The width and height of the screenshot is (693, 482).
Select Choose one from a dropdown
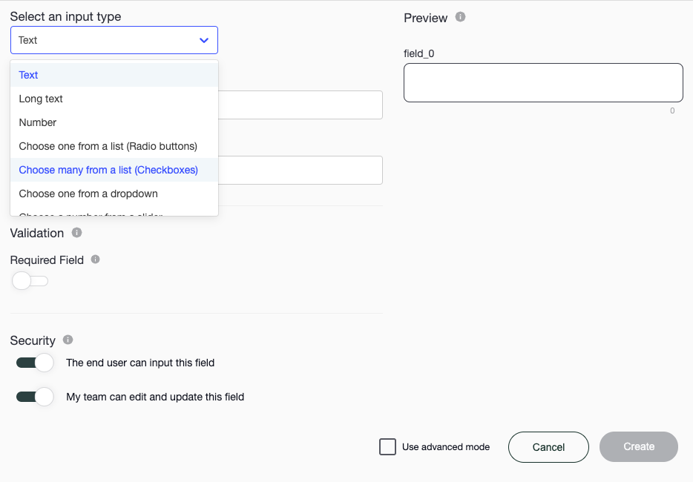coord(114,194)
